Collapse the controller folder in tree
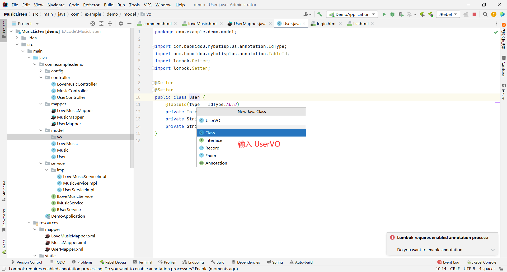Screen dimensions: 507x272 coord(41,77)
